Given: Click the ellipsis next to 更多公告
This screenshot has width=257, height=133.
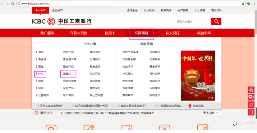Looking at the screenshot, I should click(217, 113).
